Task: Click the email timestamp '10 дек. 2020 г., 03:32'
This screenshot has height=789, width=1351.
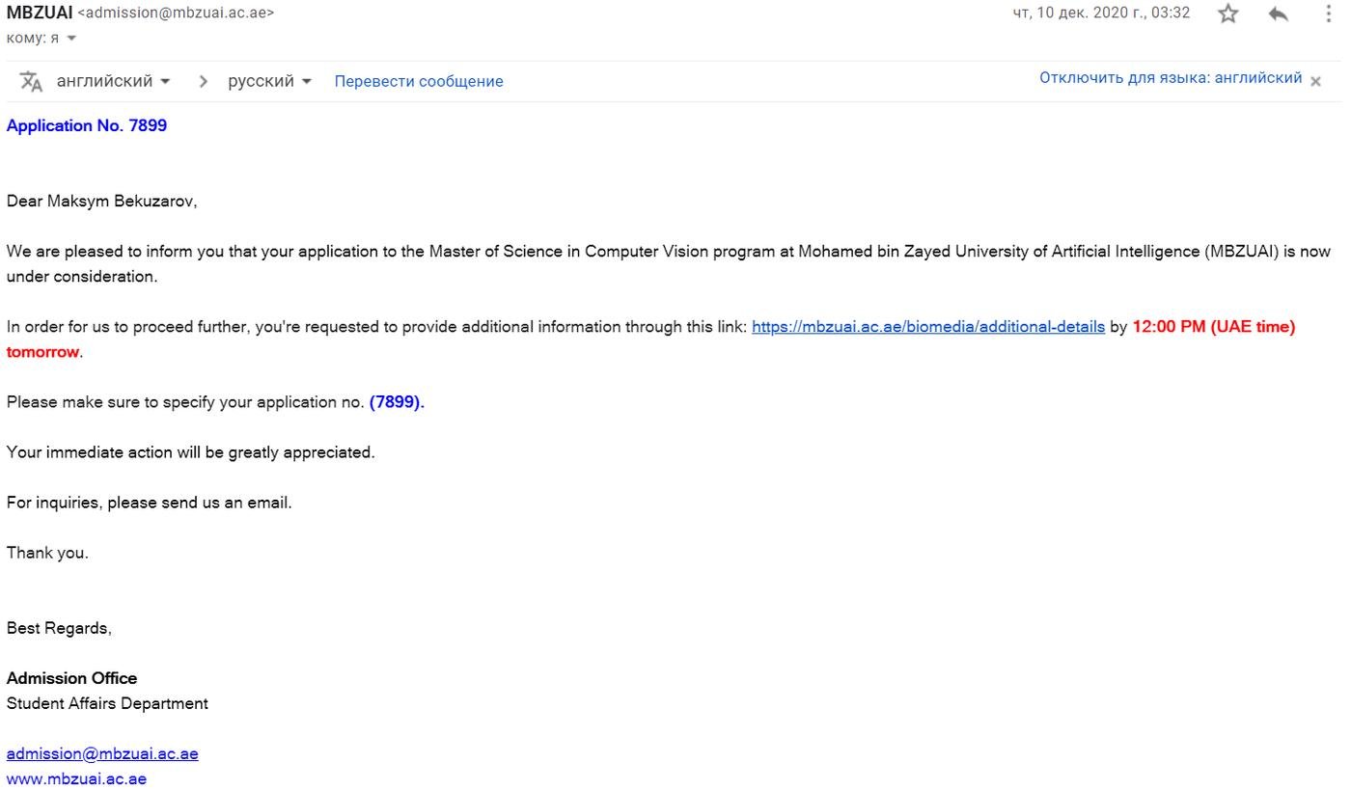Action: click(x=1101, y=14)
